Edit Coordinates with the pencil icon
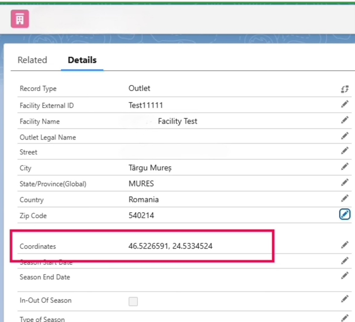The height and width of the screenshot is (322, 355). click(x=345, y=245)
